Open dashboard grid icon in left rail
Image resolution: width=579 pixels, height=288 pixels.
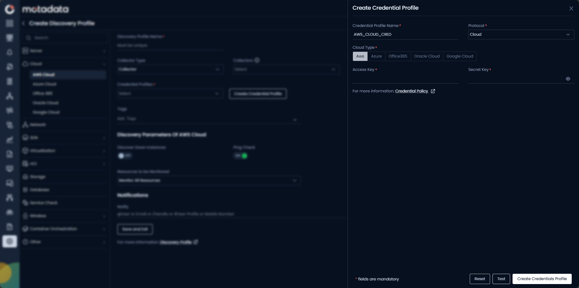click(x=10, y=23)
